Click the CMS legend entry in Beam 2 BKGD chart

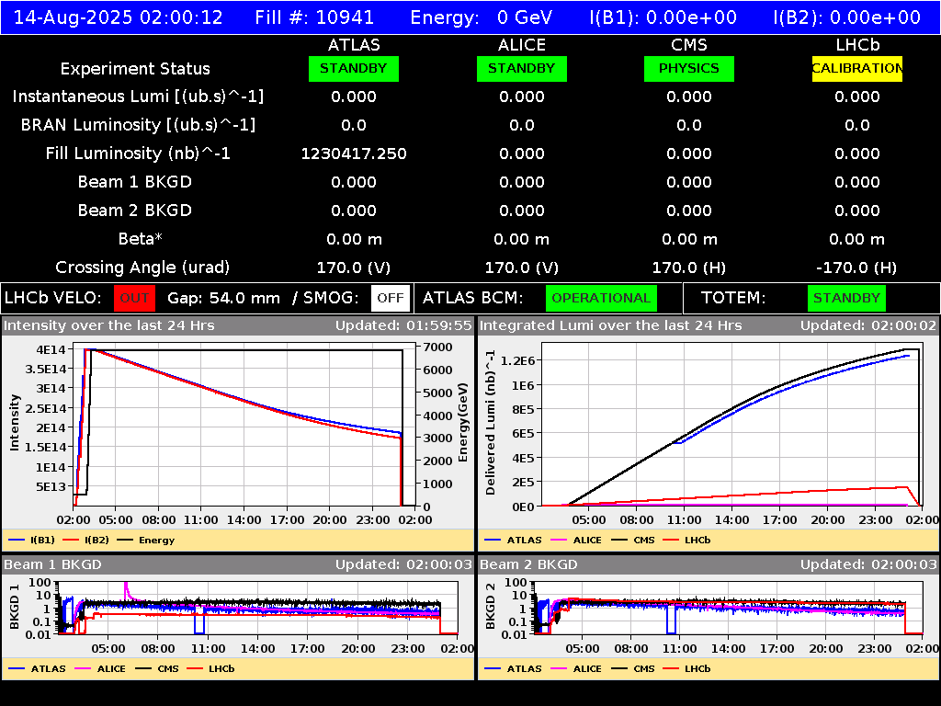pyautogui.click(x=633, y=669)
